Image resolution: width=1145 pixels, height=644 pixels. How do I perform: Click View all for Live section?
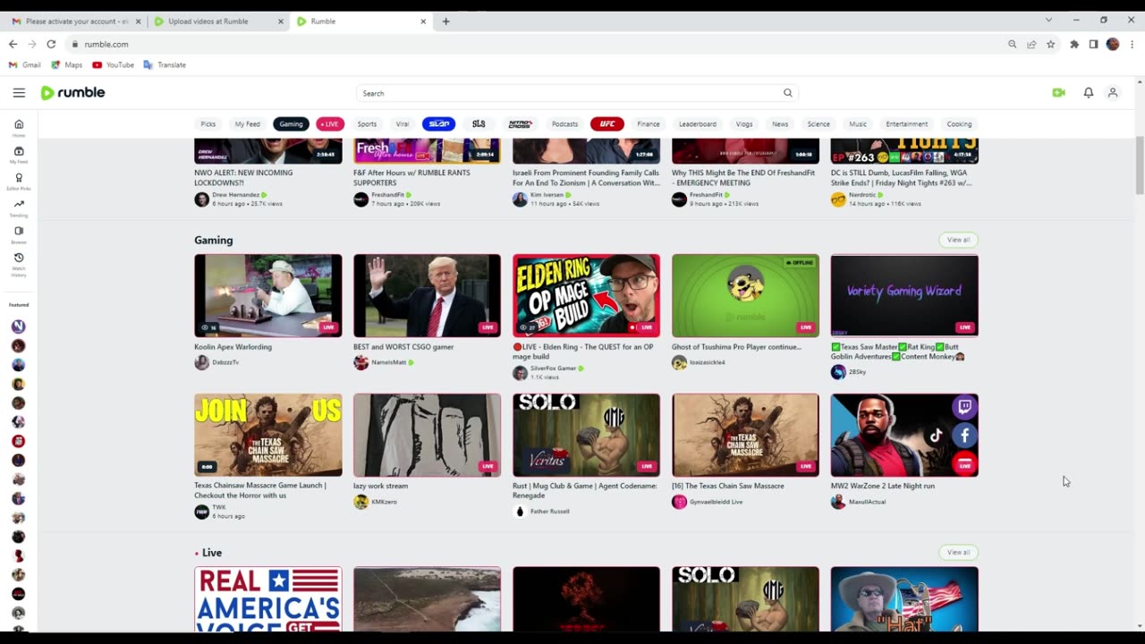pos(958,552)
